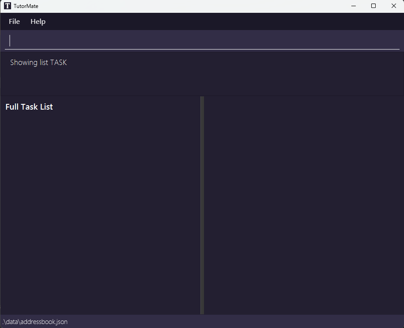Click the TutorMate app icon in the title bar
Screen dimensions: 404x328
click(8, 6)
